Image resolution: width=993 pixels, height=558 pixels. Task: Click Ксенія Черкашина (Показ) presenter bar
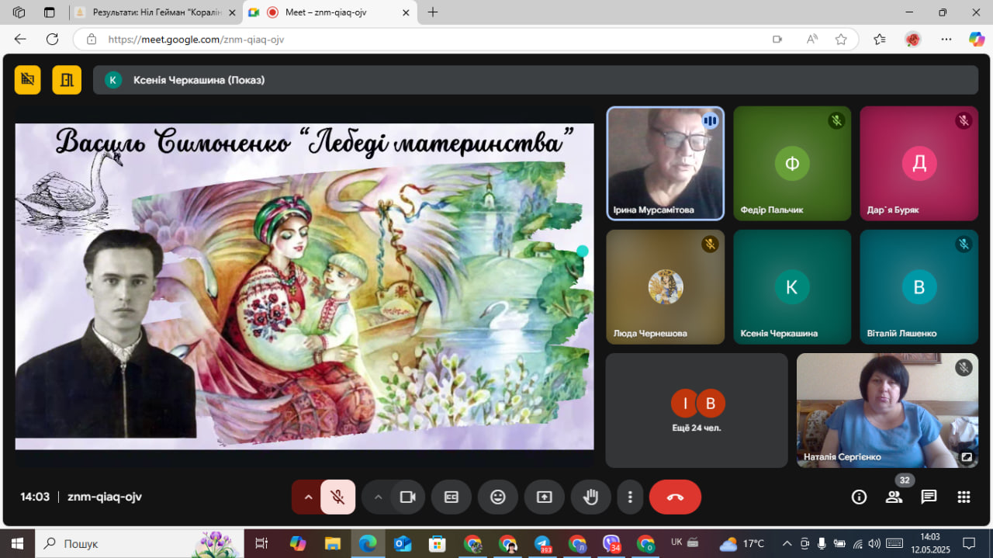[535, 79]
